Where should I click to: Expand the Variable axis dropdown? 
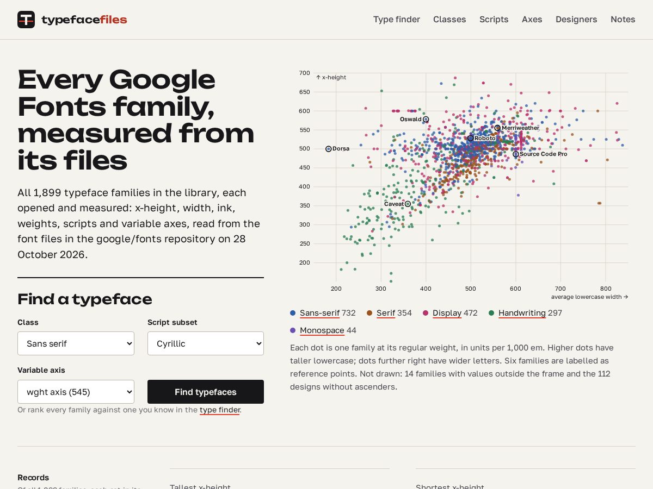pyautogui.click(x=76, y=392)
